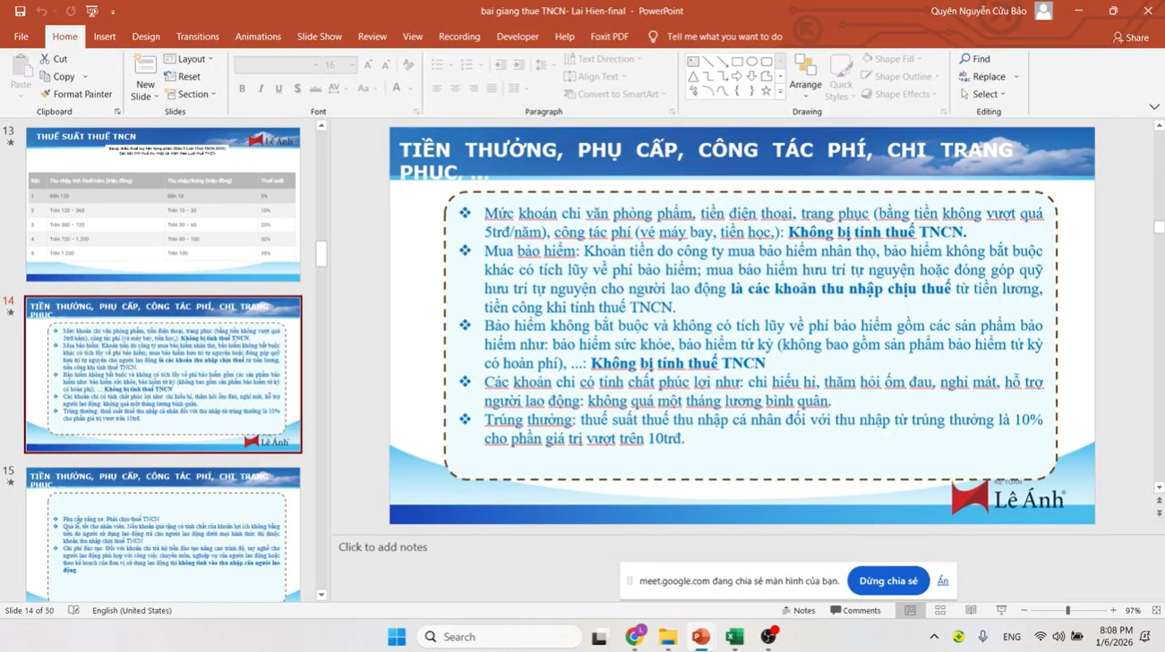Open the Recording ribbon tab
This screenshot has width=1165, height=652.
459,37
